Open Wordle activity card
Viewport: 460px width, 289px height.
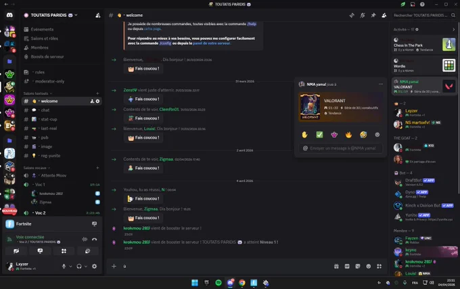tap(424, 65)
